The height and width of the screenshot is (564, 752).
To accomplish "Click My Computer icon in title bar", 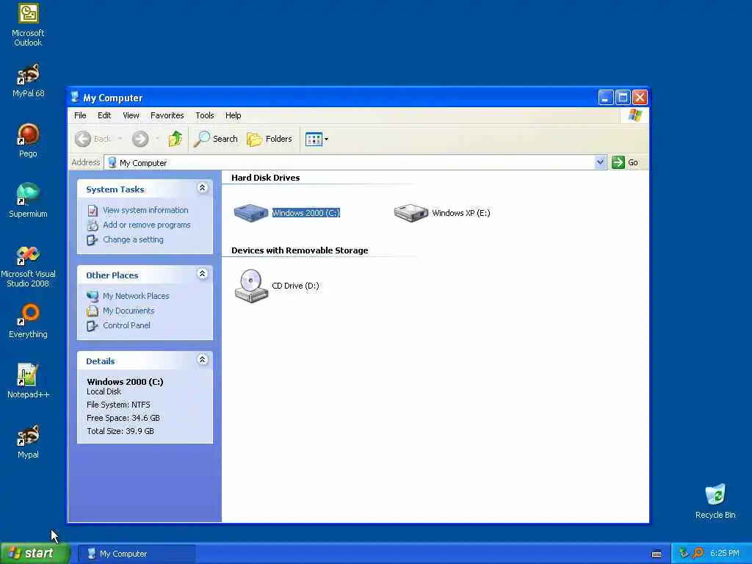I will (x=75, y=98).
